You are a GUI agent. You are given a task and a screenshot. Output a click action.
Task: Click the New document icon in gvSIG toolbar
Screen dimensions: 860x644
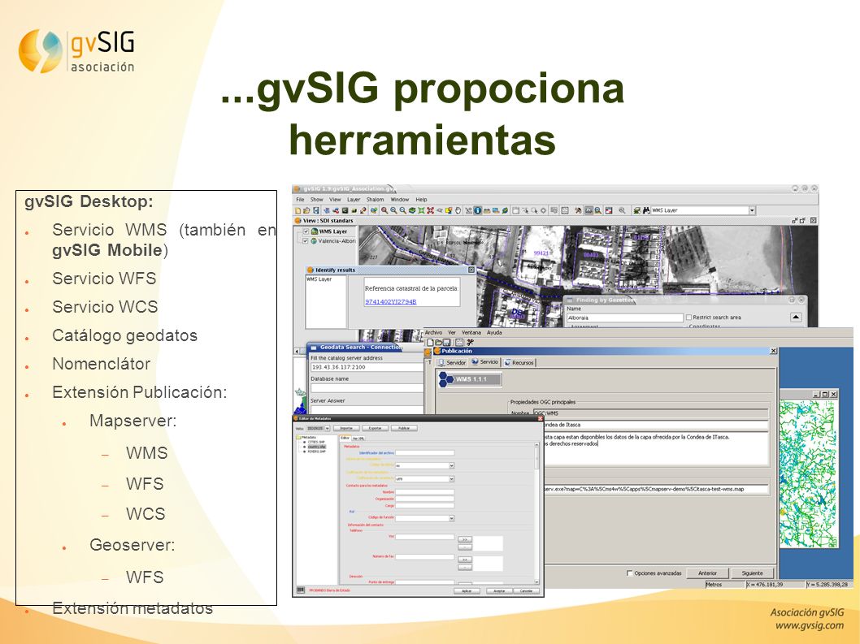point(298,210)
